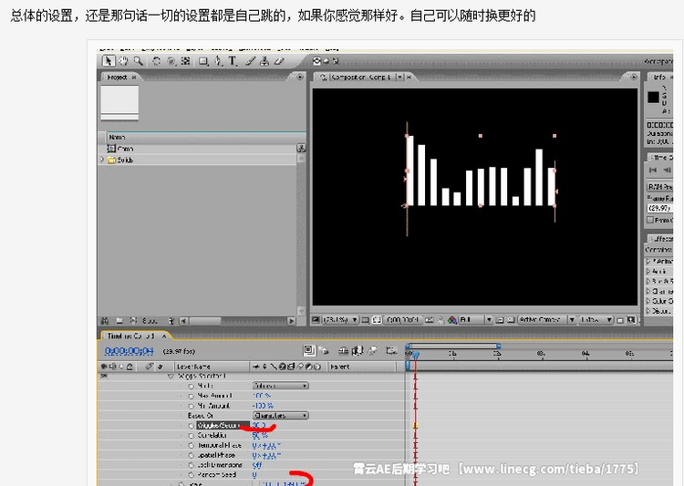Viewport: 684px width, 486px height.
Task: Select the Info panel tab
Action: click(659, 77)
